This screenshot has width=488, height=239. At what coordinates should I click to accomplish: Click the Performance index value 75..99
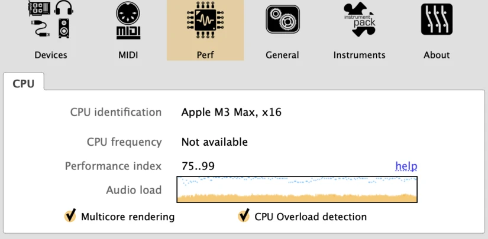pyautogui.click(x=198, y=166)
